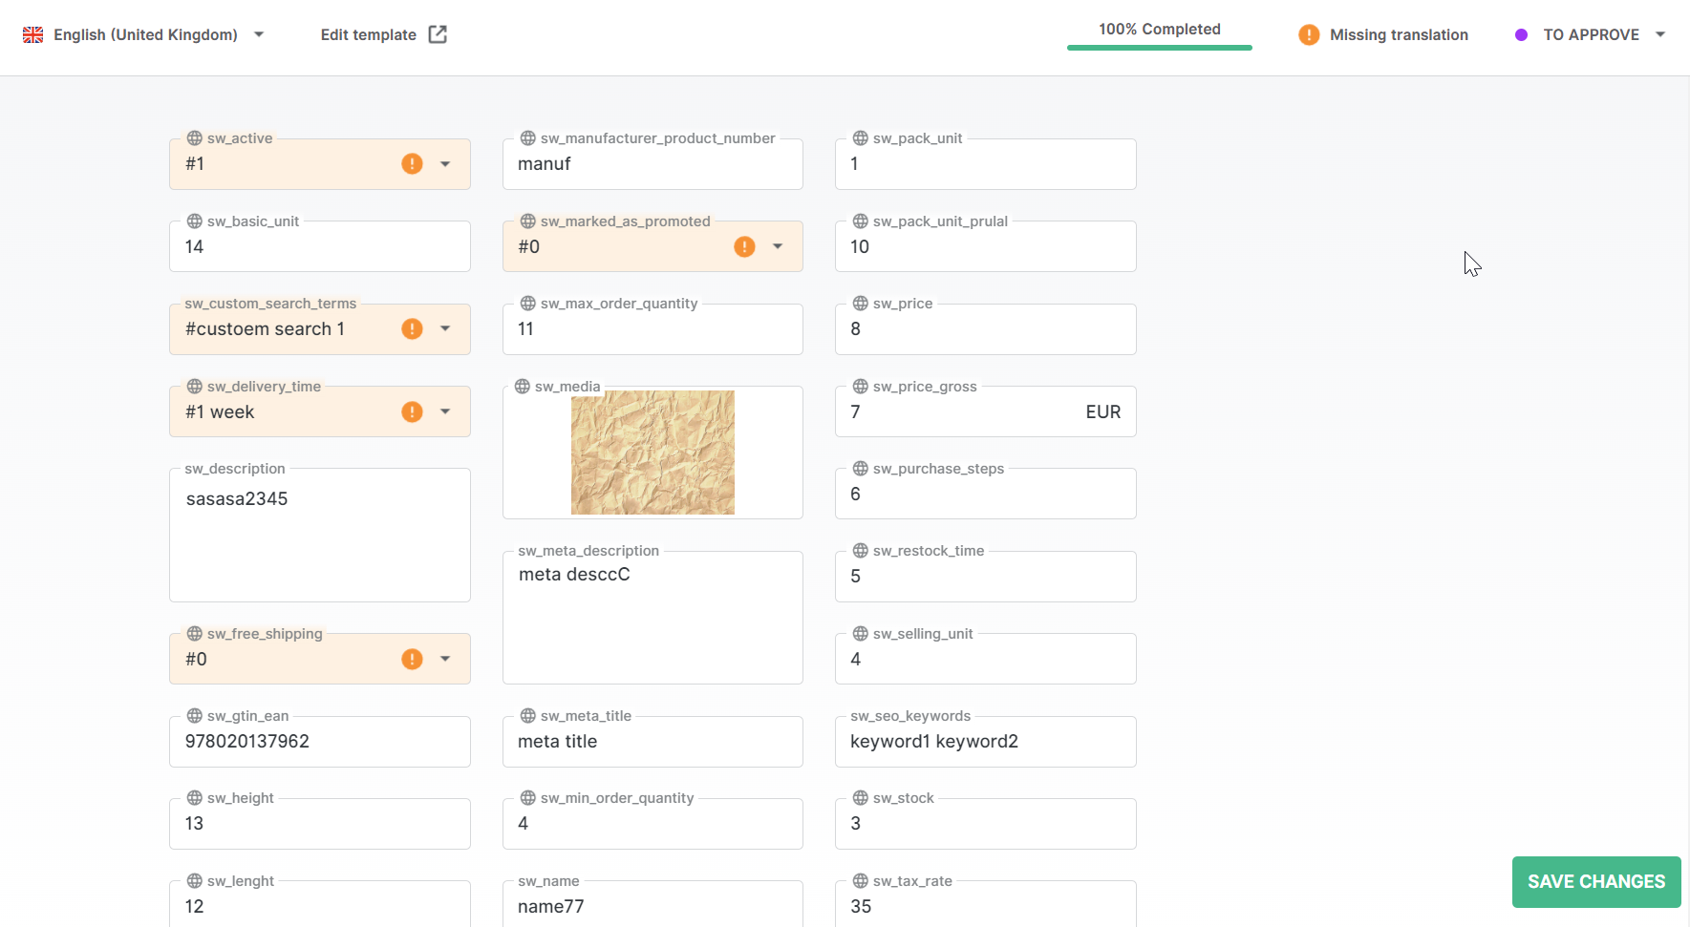Screen dimensions: 1690x927
Task: Click the UK flag language icon
Action: pyautogui.click(x=33, y=35)
